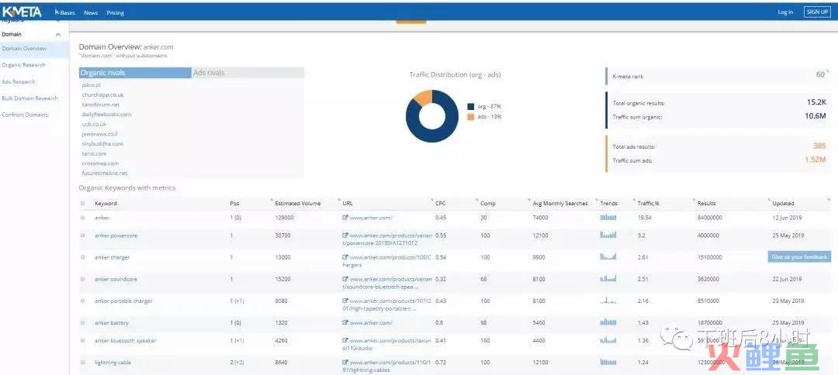The width and height of the screenshot is (838, 375).
Task: Open rival domain futuretimeline.net
Action: pos(105,174)
